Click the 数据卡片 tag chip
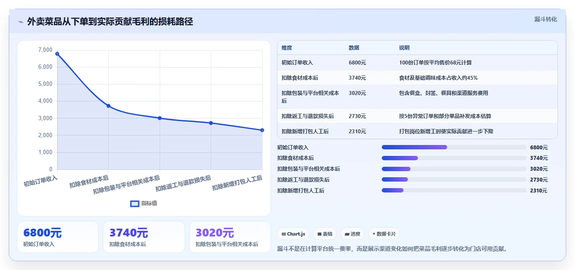This screenshot has height=270, width=575. [x=384, y=234]
